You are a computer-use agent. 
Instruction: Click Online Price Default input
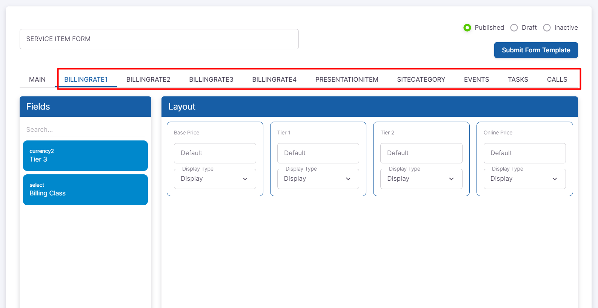click(x=524, y=153)
